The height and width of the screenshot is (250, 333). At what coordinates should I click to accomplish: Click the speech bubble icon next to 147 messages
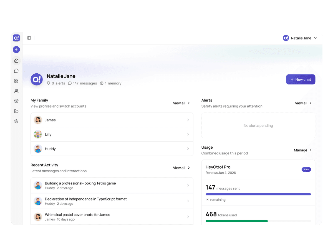pos(70,83)
